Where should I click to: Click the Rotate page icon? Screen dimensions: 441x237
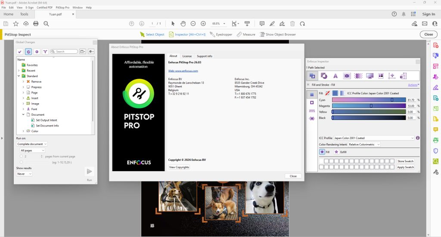302,24
